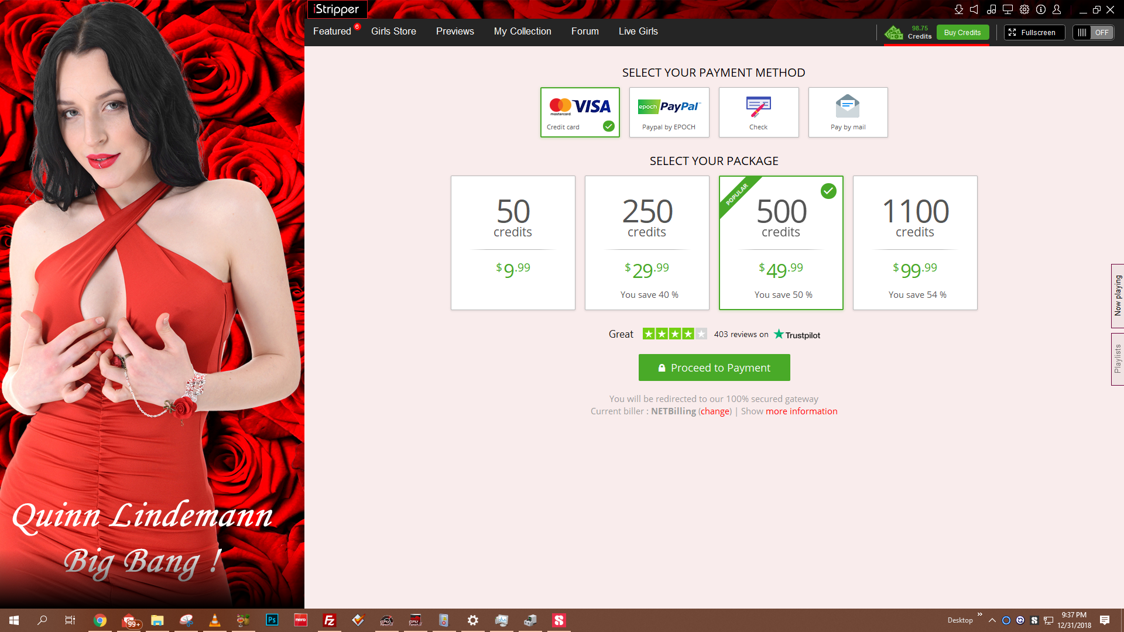1124x632 pixels.
Task: Expand the Now playing side panel
Action: point(1118,296)
